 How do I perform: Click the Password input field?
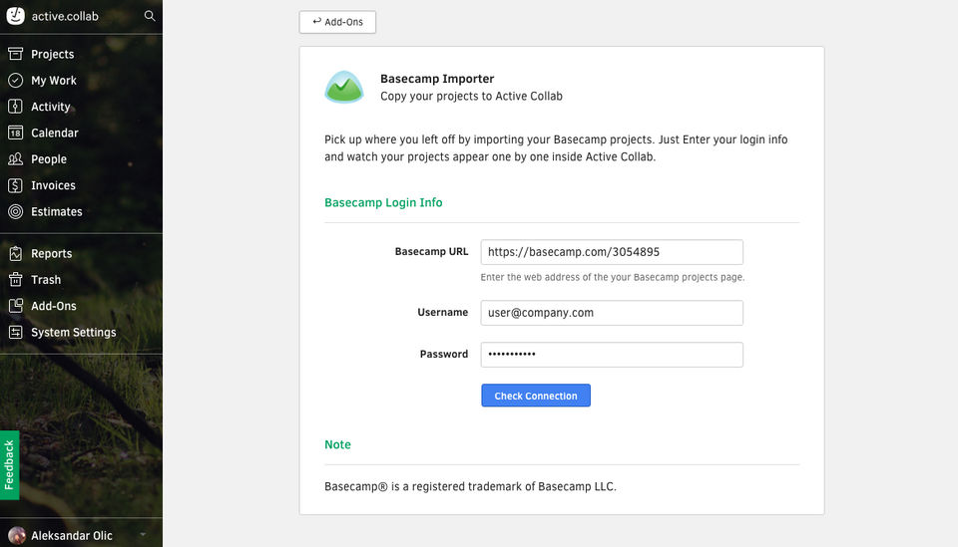pos(612,355)
